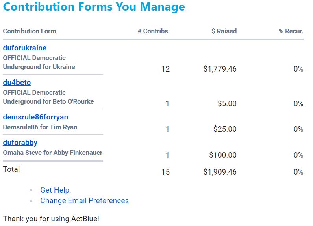Click the $25.00 amount for Tim Ryan form
Image resolution: width=313 pixels, height=226 pixels.
click(225, 129)
